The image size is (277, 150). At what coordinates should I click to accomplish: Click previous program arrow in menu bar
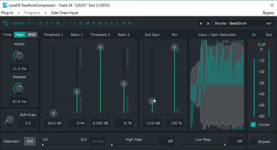19,13
